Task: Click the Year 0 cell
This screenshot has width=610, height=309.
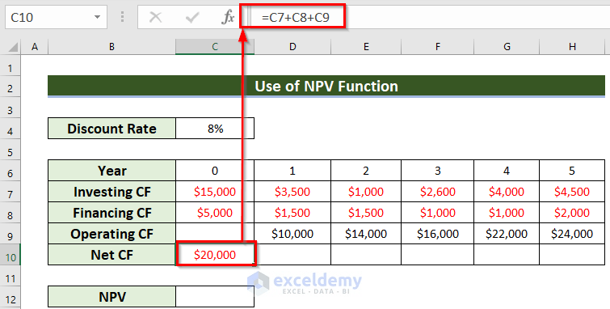Action: [x=215, y=171]
